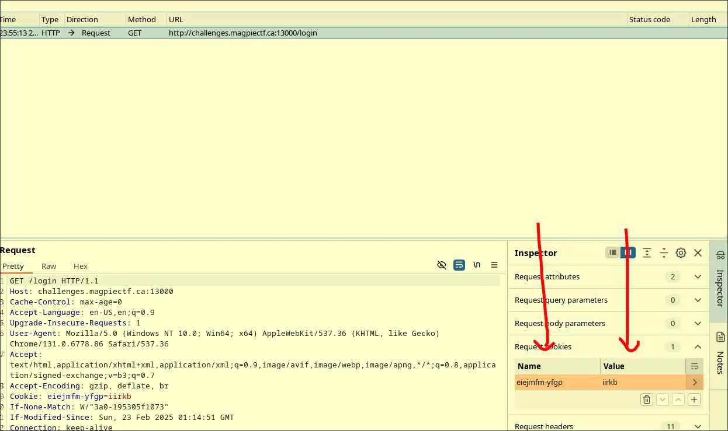Viewport: 728px width, 431px height.
Task: Switch to the Hex request tab
Action: (81, 266)
